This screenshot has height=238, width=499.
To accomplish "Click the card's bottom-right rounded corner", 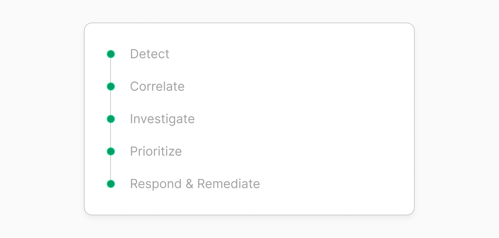I will [x=411, y=212].
